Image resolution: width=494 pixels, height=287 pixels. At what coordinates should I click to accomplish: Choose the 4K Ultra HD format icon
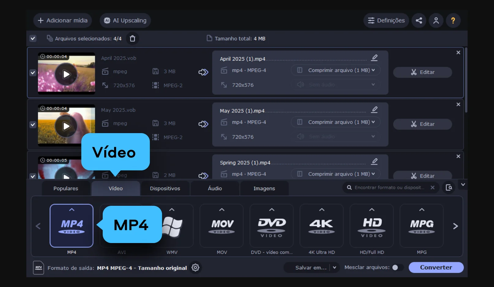click(322, 226)
